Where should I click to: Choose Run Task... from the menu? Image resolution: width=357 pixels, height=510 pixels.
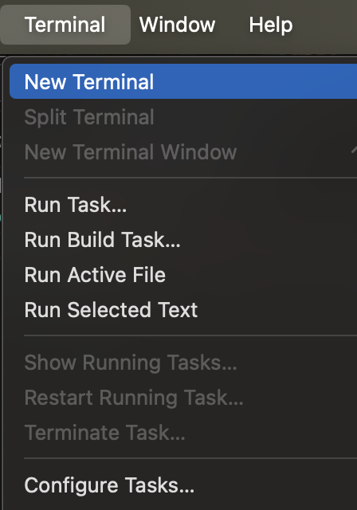point(183,205)
